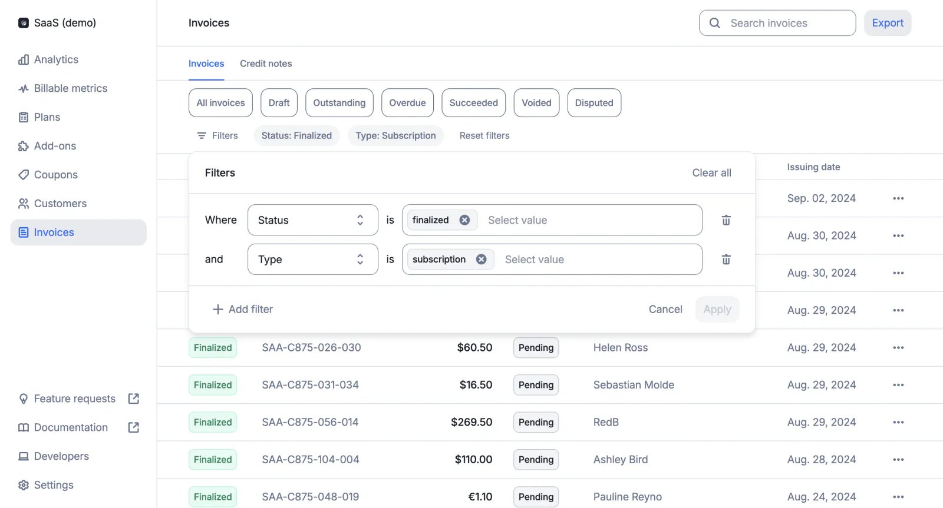Image resolution: width=943 pixels, height=508 pixels.
Task: Click the Filters icon button
Action: 217,135
